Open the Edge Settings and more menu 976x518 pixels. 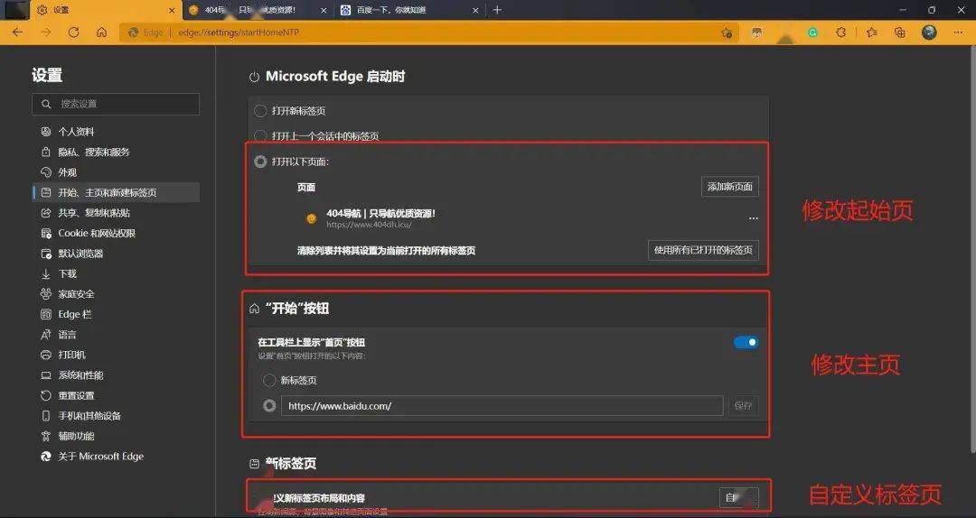[959, 33]
